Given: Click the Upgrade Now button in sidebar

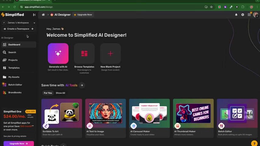Looking at the screenshot, I should [19, 144].
